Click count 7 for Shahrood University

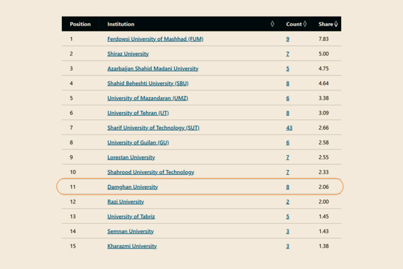tap(287, 172)
